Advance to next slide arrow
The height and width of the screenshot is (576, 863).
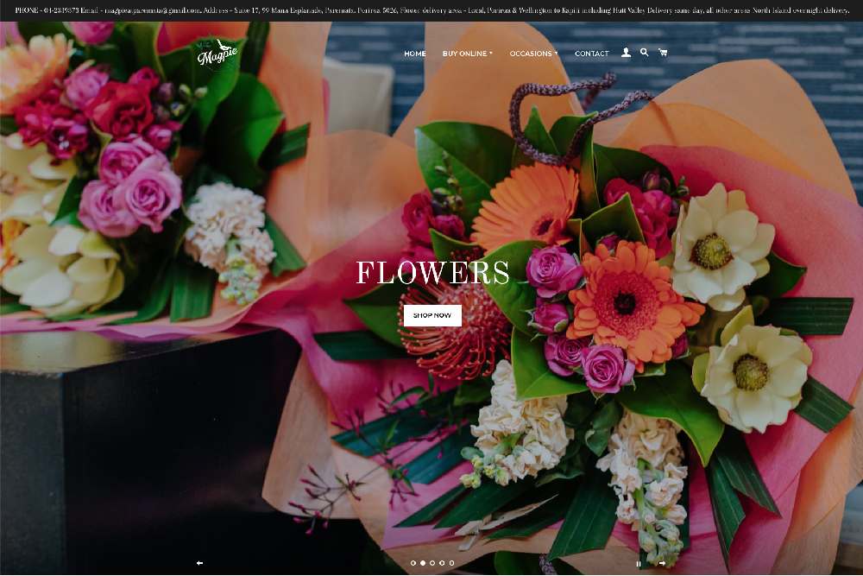662,563
